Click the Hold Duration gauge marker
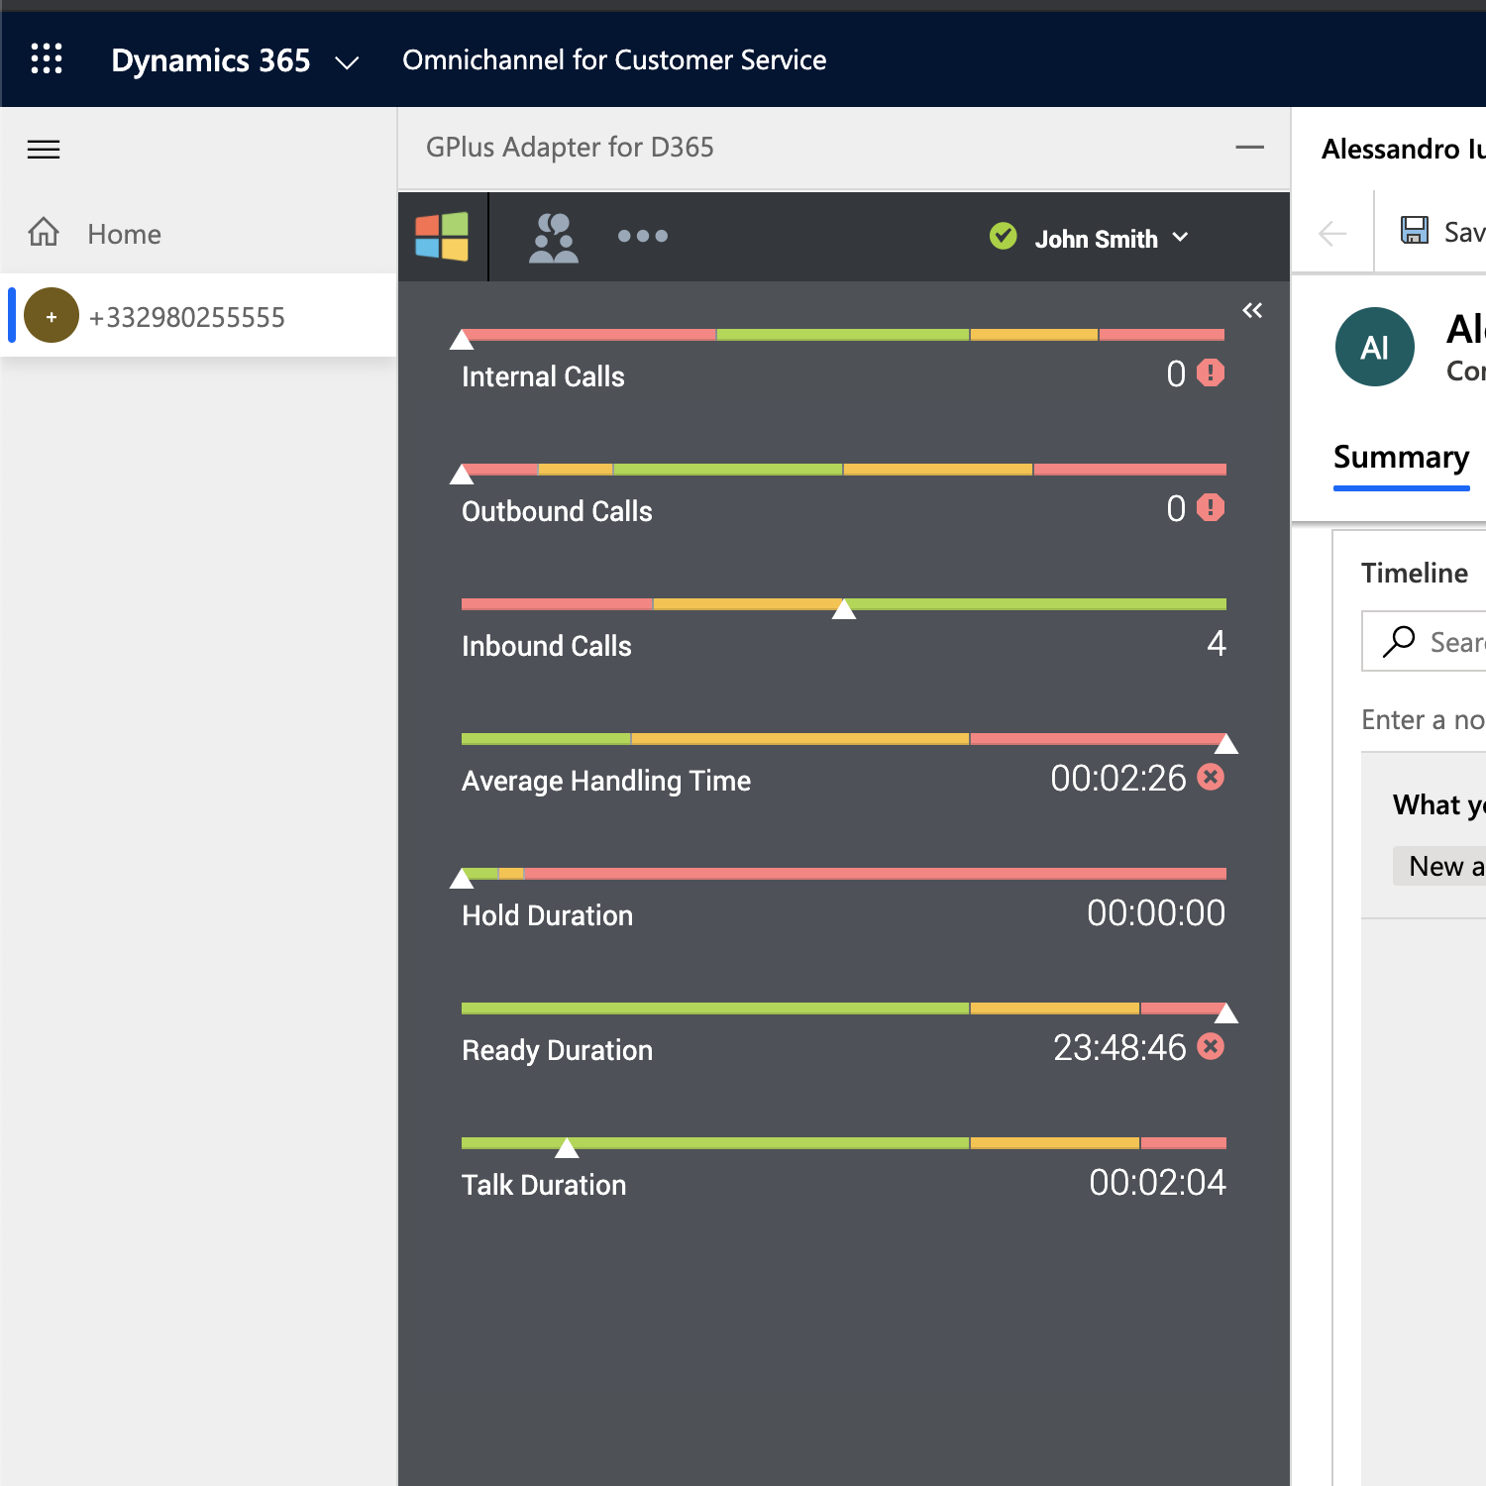This screenshot has height=1486, width=1486. tap(462, 879)
